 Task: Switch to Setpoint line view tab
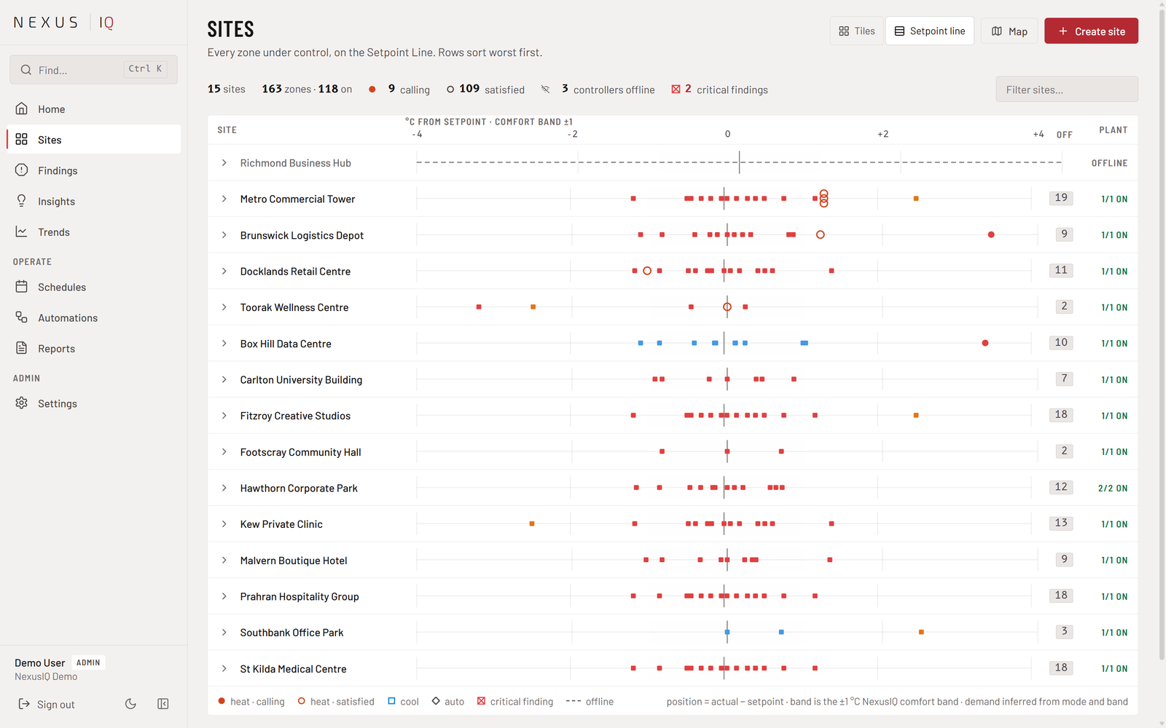930,31
